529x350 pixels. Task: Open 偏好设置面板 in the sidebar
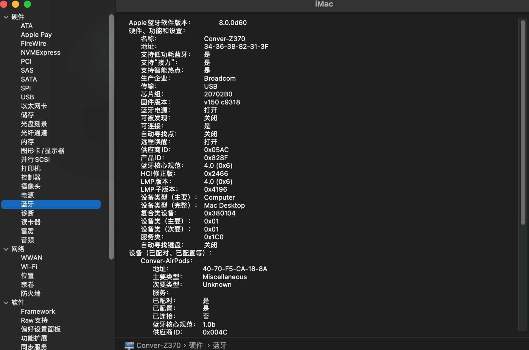click(41, 329)
